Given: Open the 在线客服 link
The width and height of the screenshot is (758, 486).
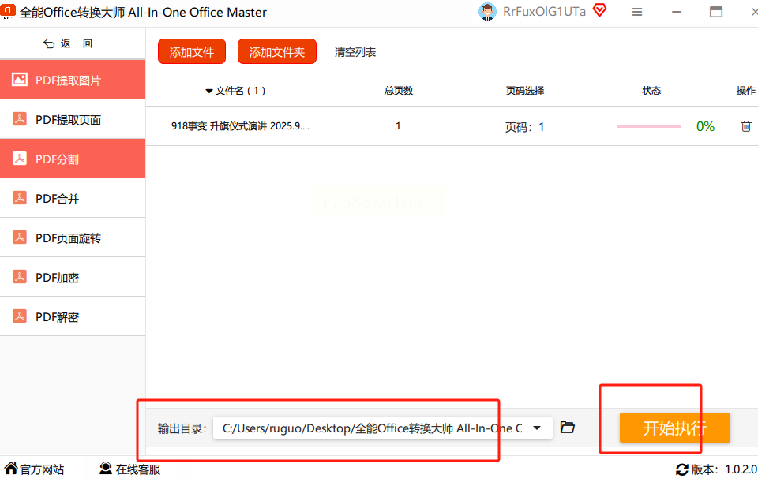Looking at the screenshot, I should 130,469.
